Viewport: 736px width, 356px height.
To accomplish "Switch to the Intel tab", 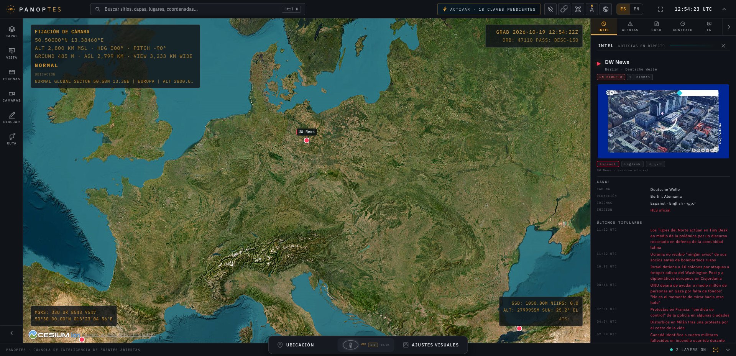I will click(x=604, y=26).
